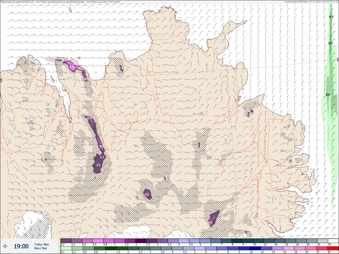Select the bright pink swatch after 0.5, top legend row

click(x=99, y=241)
